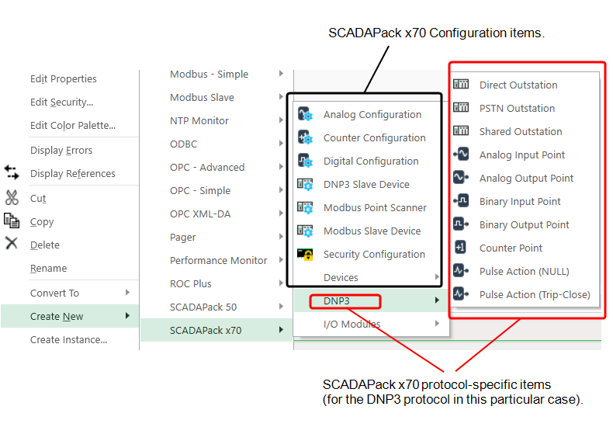The width and height of the screenshot is (613, 441).
Task: Select DNP3 Slave Device label
Action: pyautogui.click(x=367, y=184)
